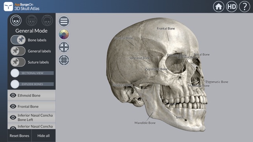Hide the Ethmoid Bone via eye icon
This screenshot has height=142, width=253.
pyautogui.click(x=13, y=95)
